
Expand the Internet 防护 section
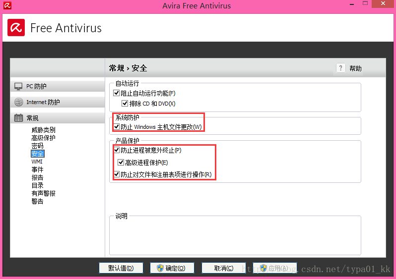click(58, 102)
